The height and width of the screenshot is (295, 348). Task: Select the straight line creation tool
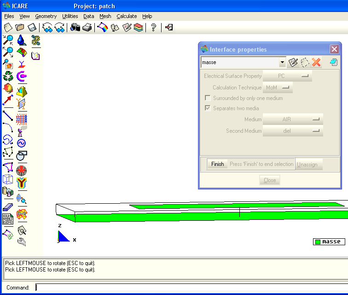(8, 116)
